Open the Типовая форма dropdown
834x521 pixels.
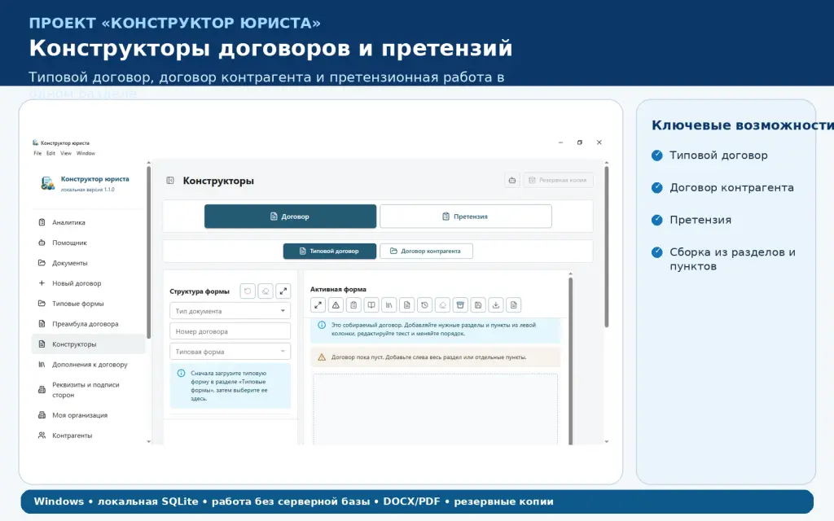pyautogui.click(x=230, y=352)
